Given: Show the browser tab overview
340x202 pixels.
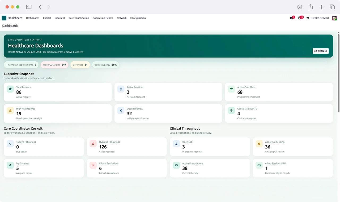Looking at the screenshot, I should [332, 7].
